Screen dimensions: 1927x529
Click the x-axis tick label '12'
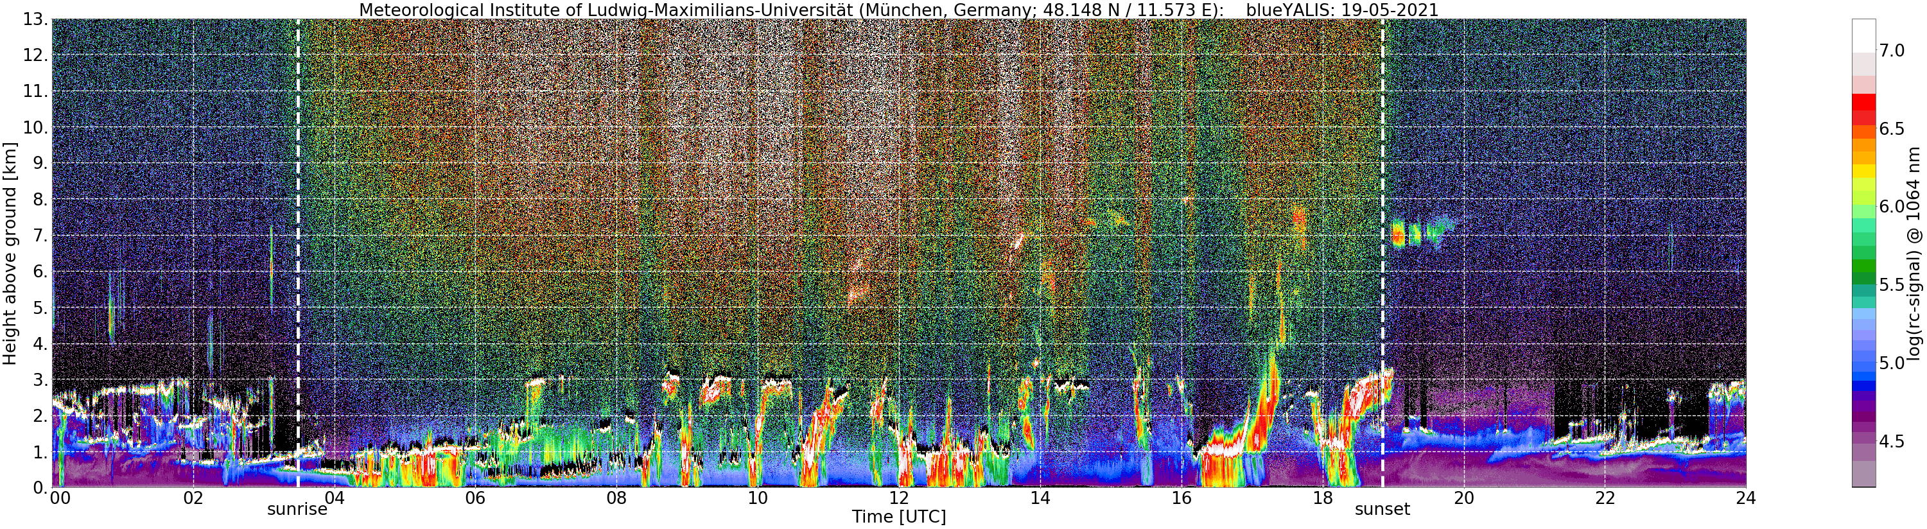click(x=898, y=498)
